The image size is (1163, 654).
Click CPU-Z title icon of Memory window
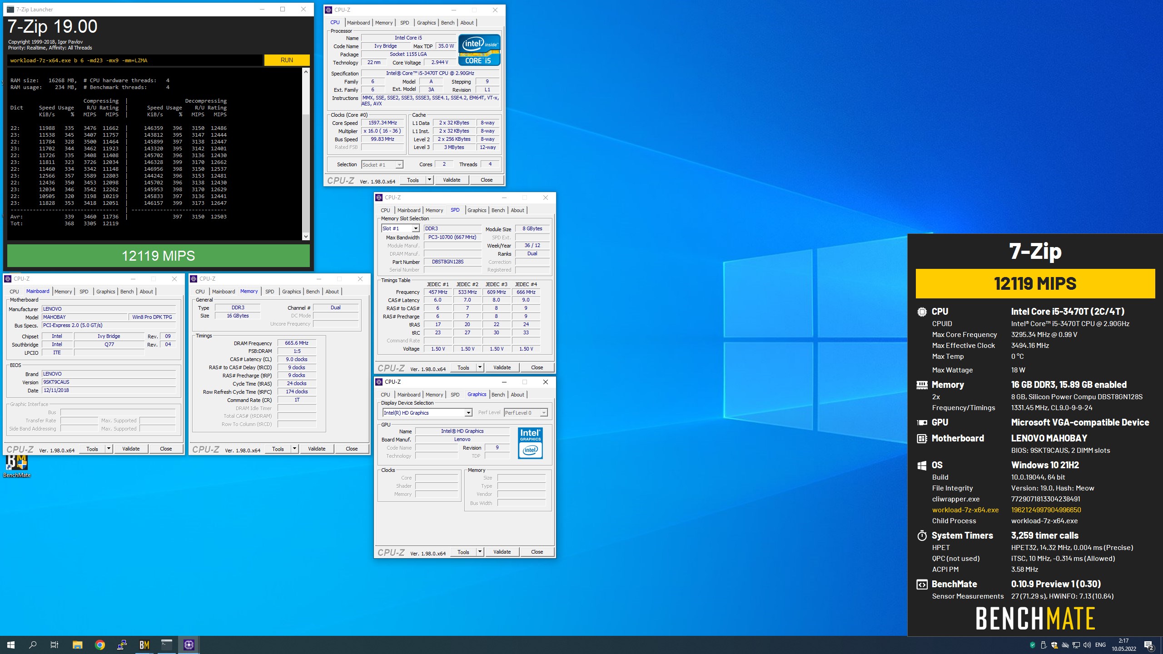(x=194, y=279)
